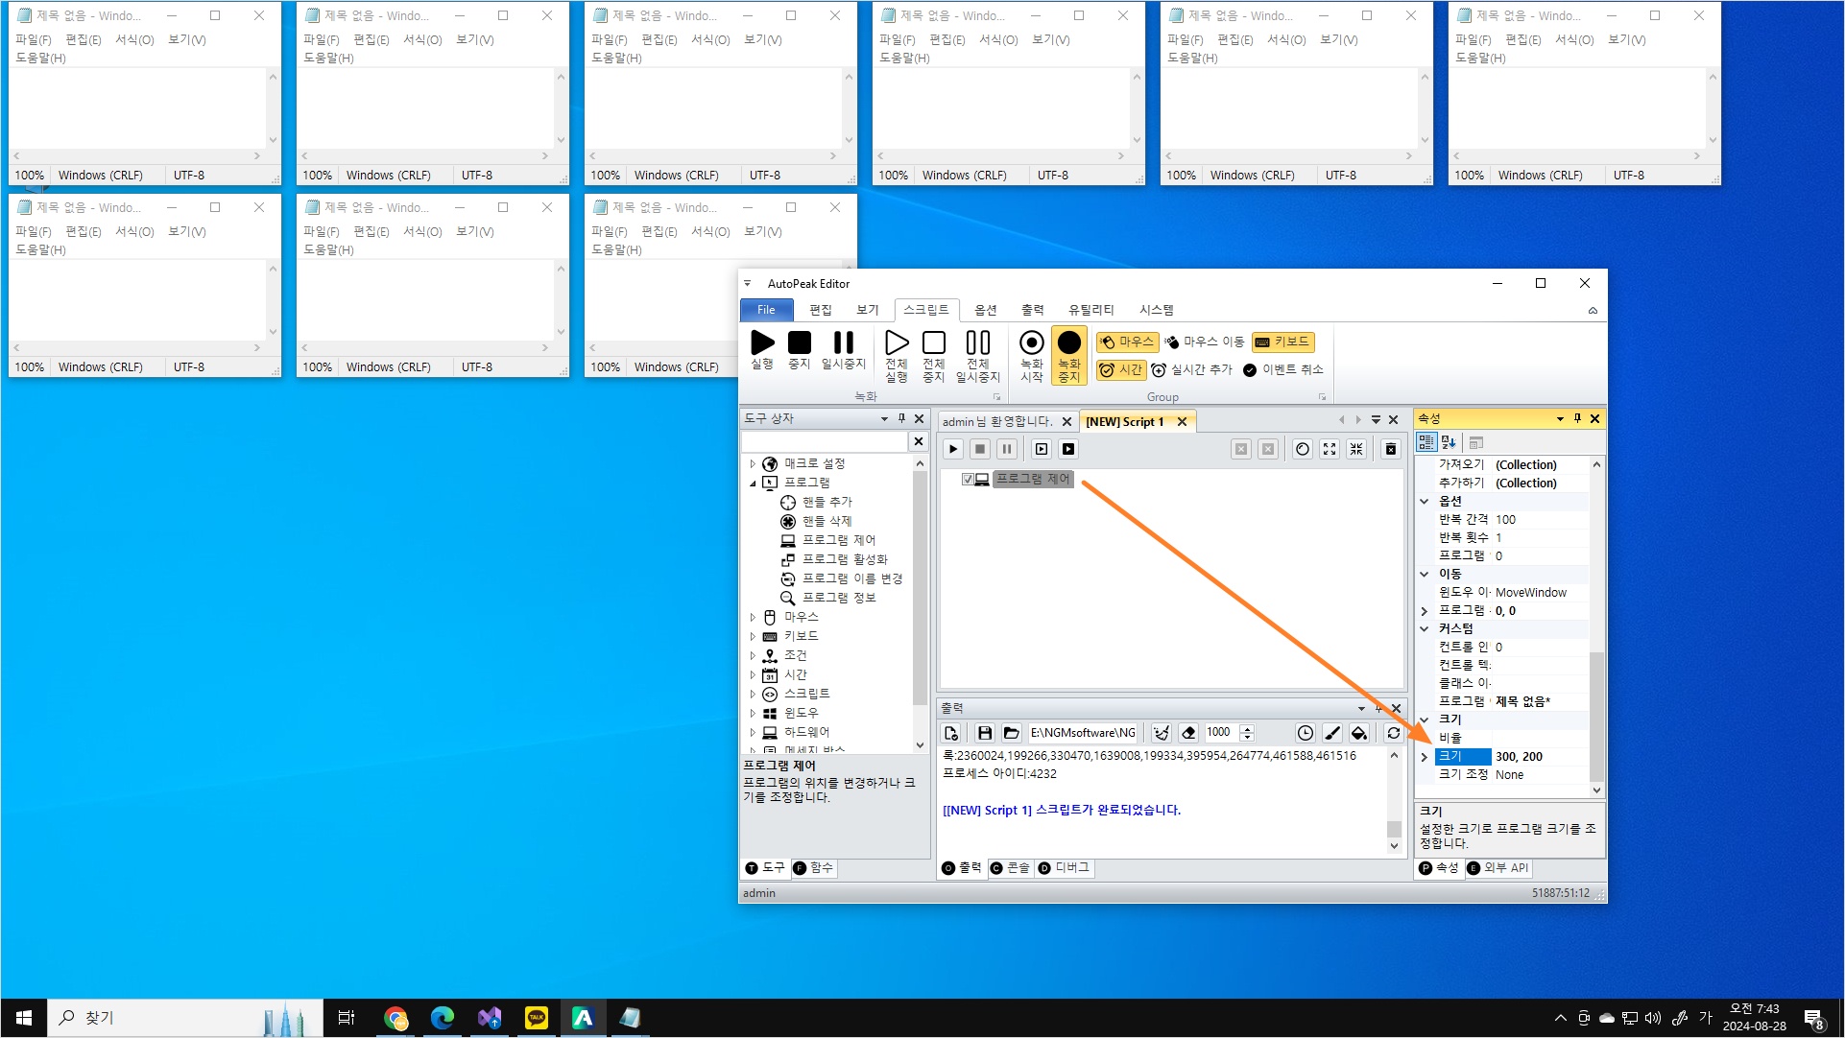
Task: Click the toolbox search input field
Action: [x=824, y=441]
